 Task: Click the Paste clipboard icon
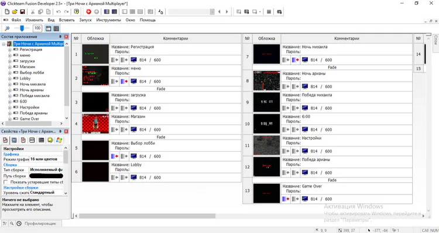48,12
